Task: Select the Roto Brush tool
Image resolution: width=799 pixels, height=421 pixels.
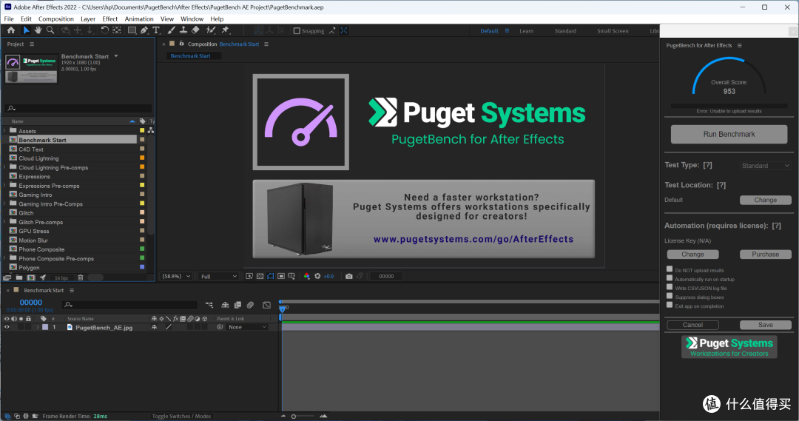Action: [210, 30]
